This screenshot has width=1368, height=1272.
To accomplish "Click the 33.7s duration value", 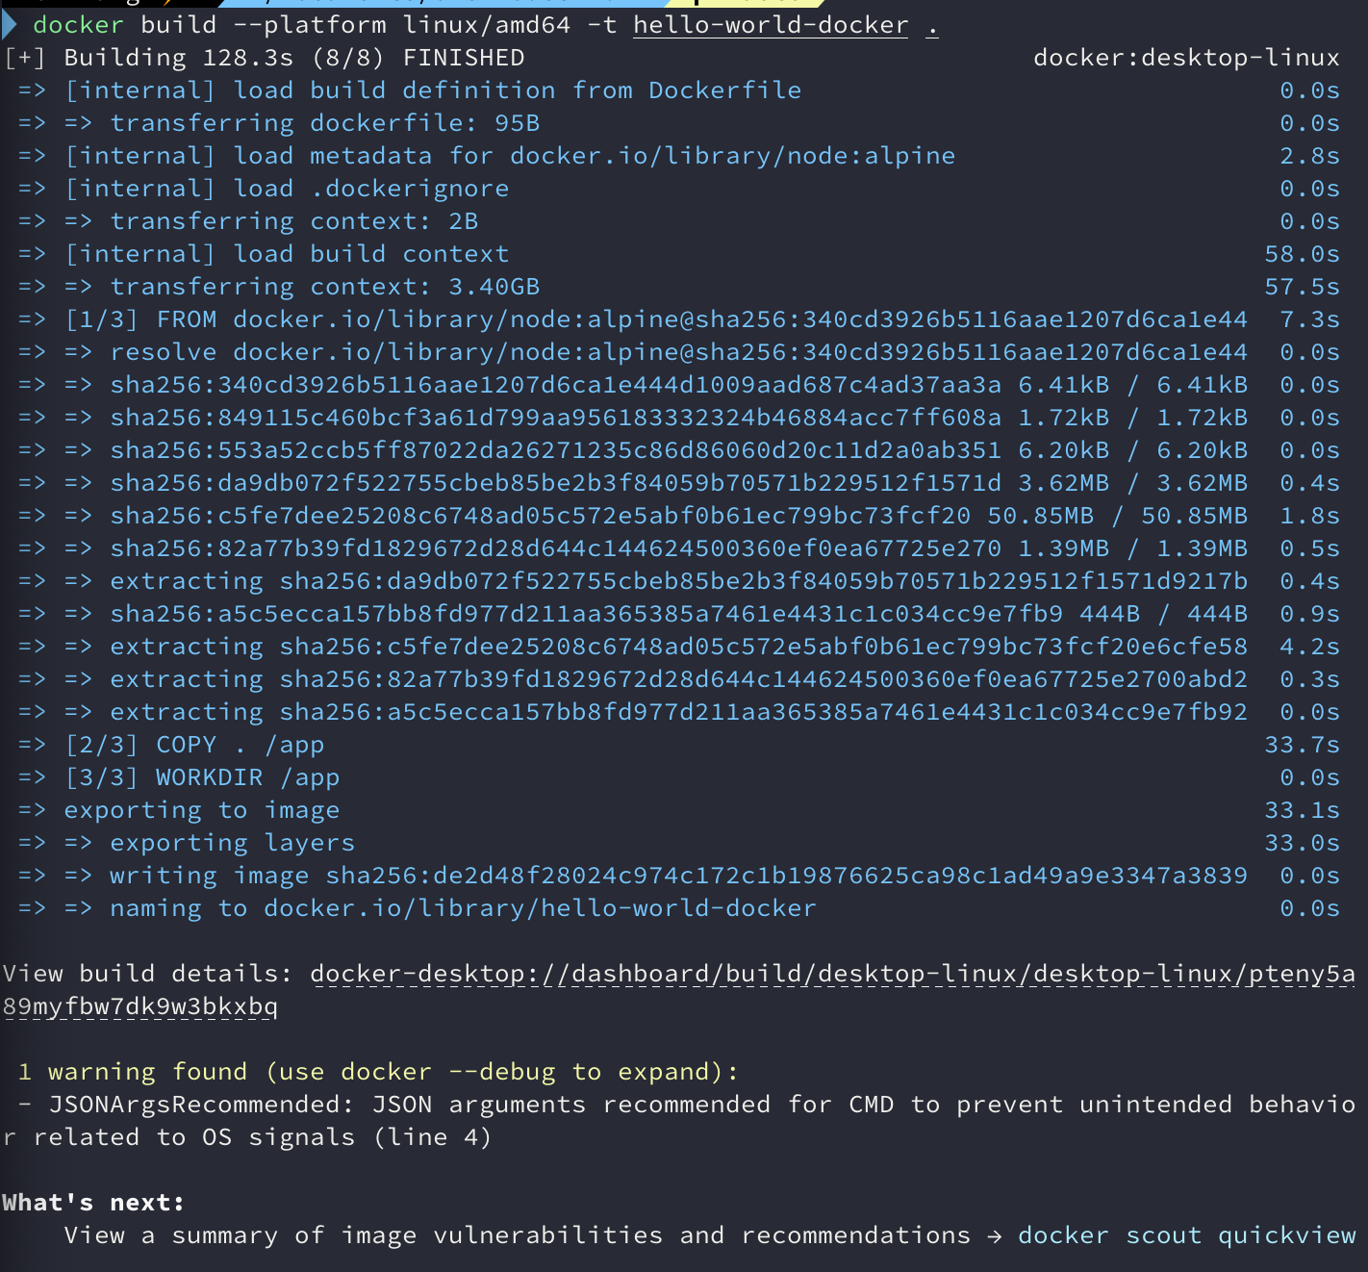I will (1302, 745).
